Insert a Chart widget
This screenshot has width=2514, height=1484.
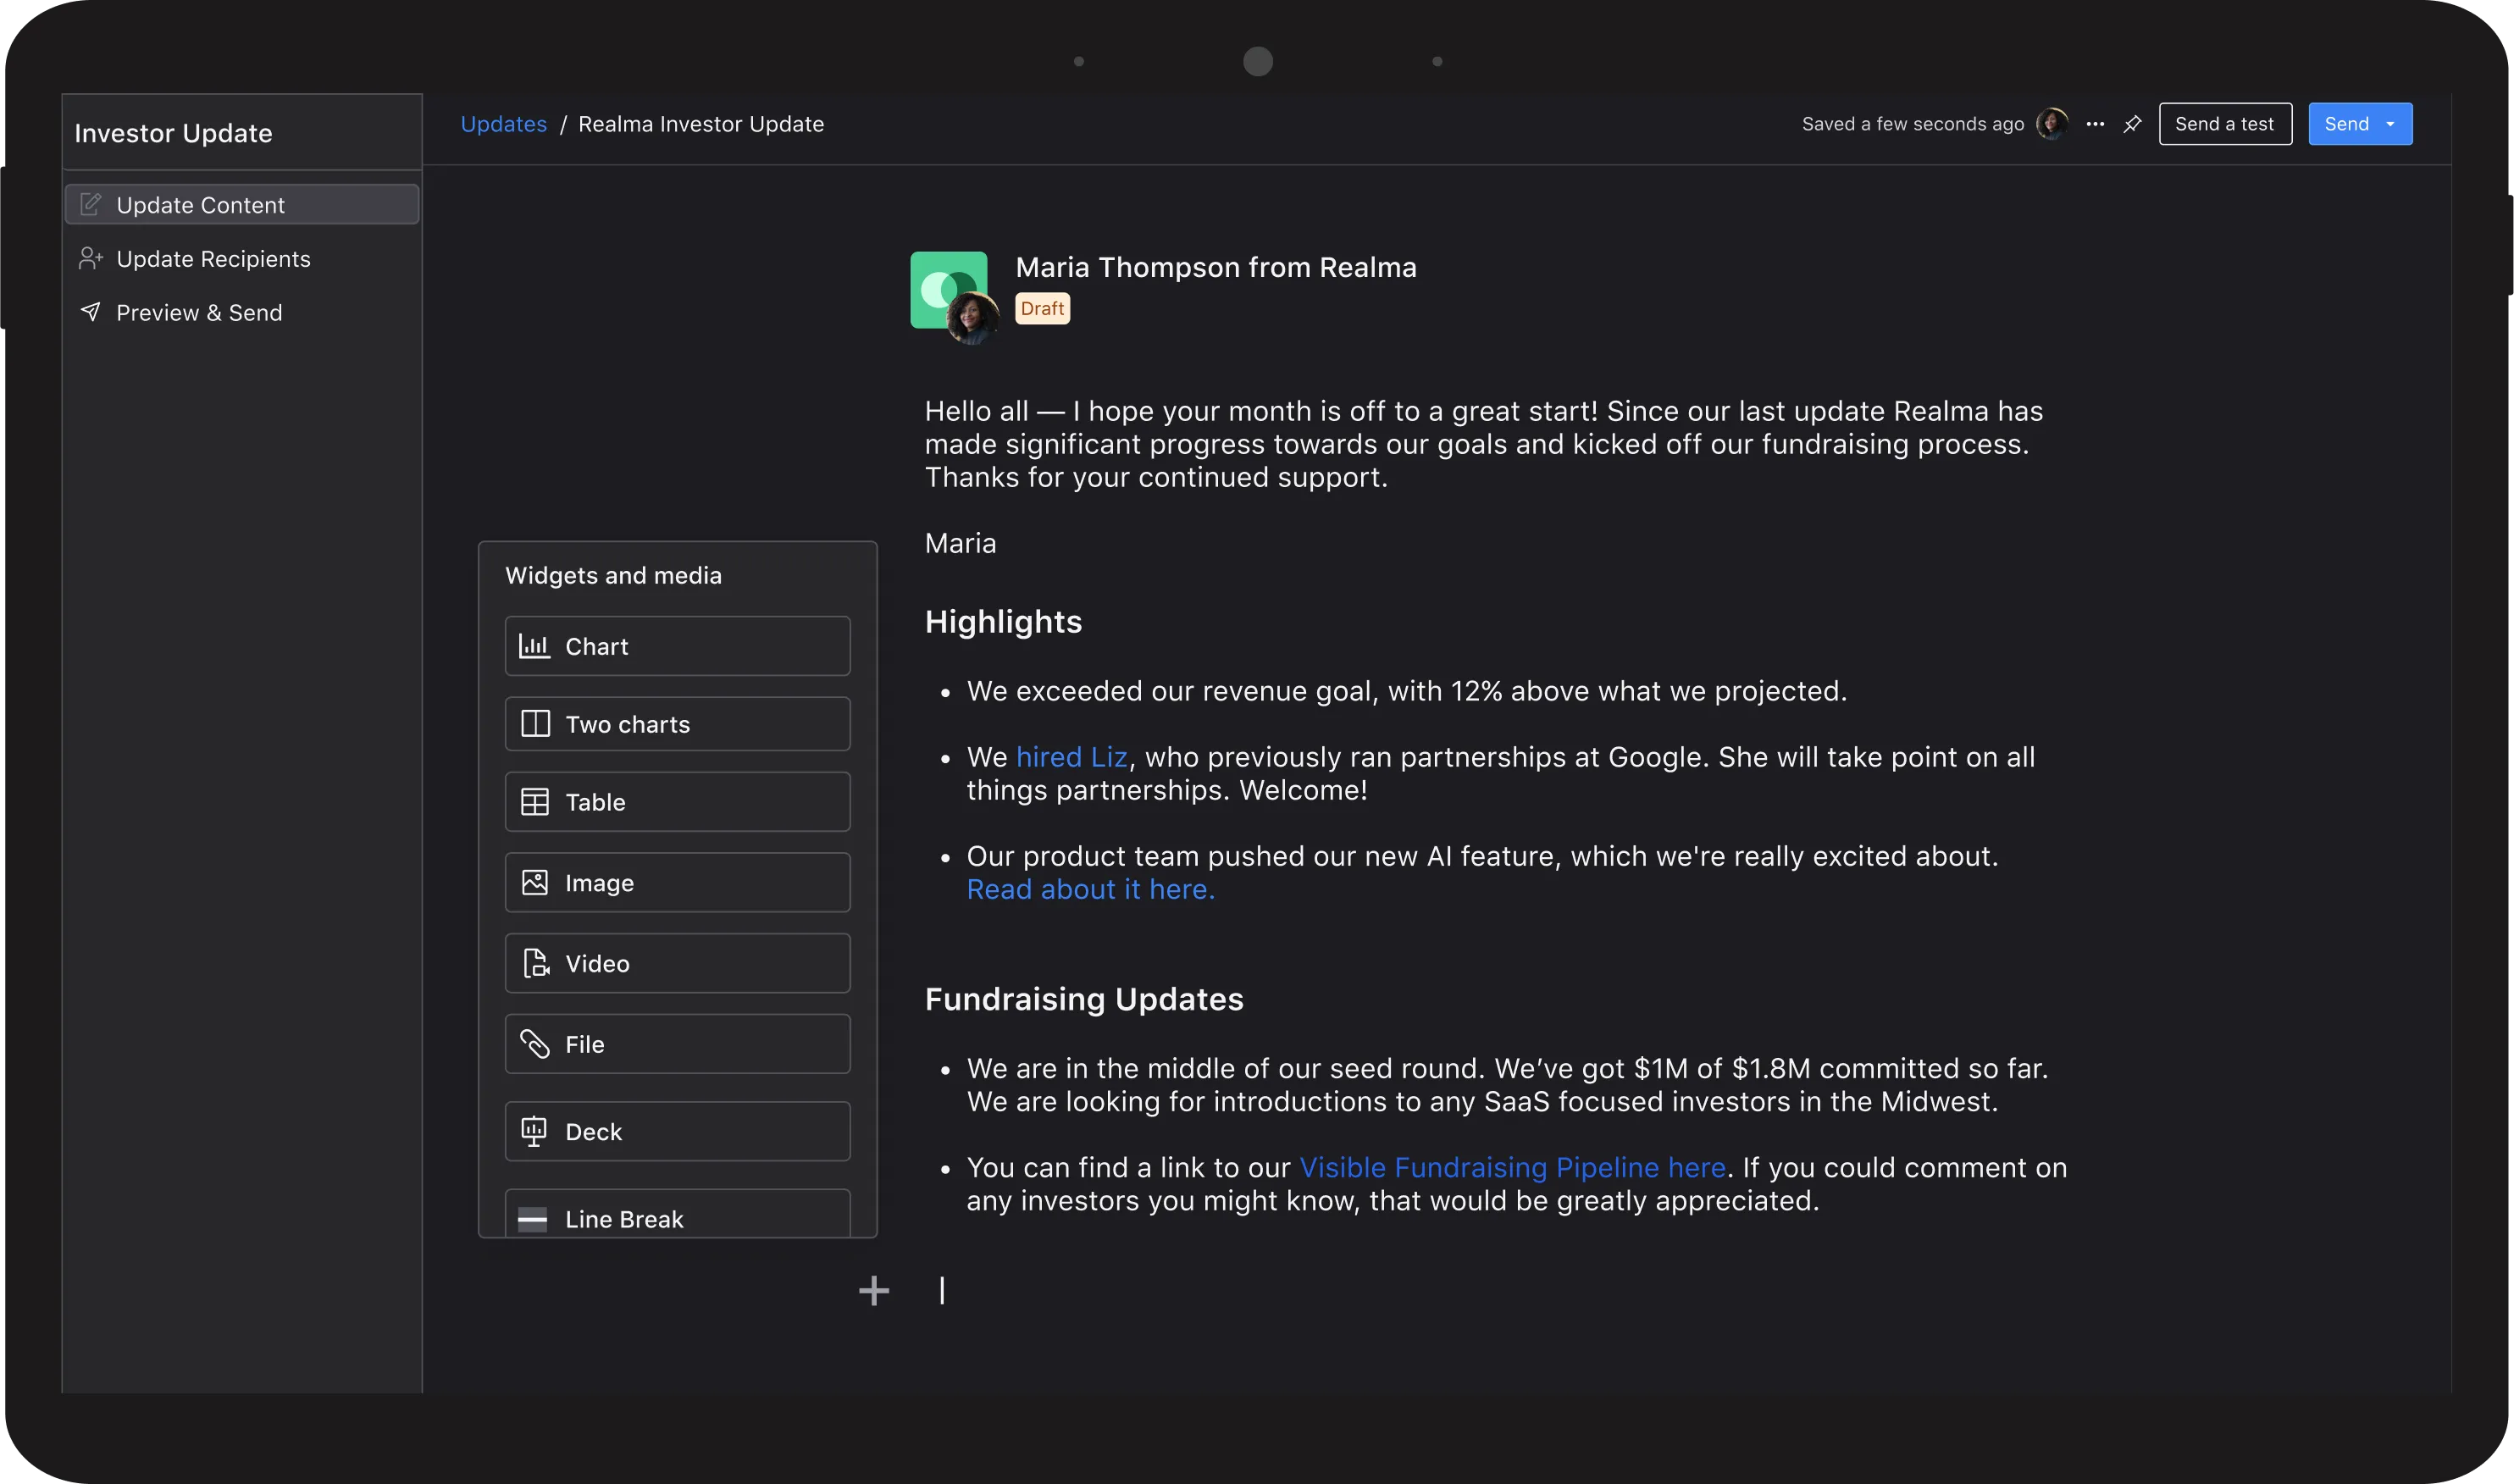[677, 646]
